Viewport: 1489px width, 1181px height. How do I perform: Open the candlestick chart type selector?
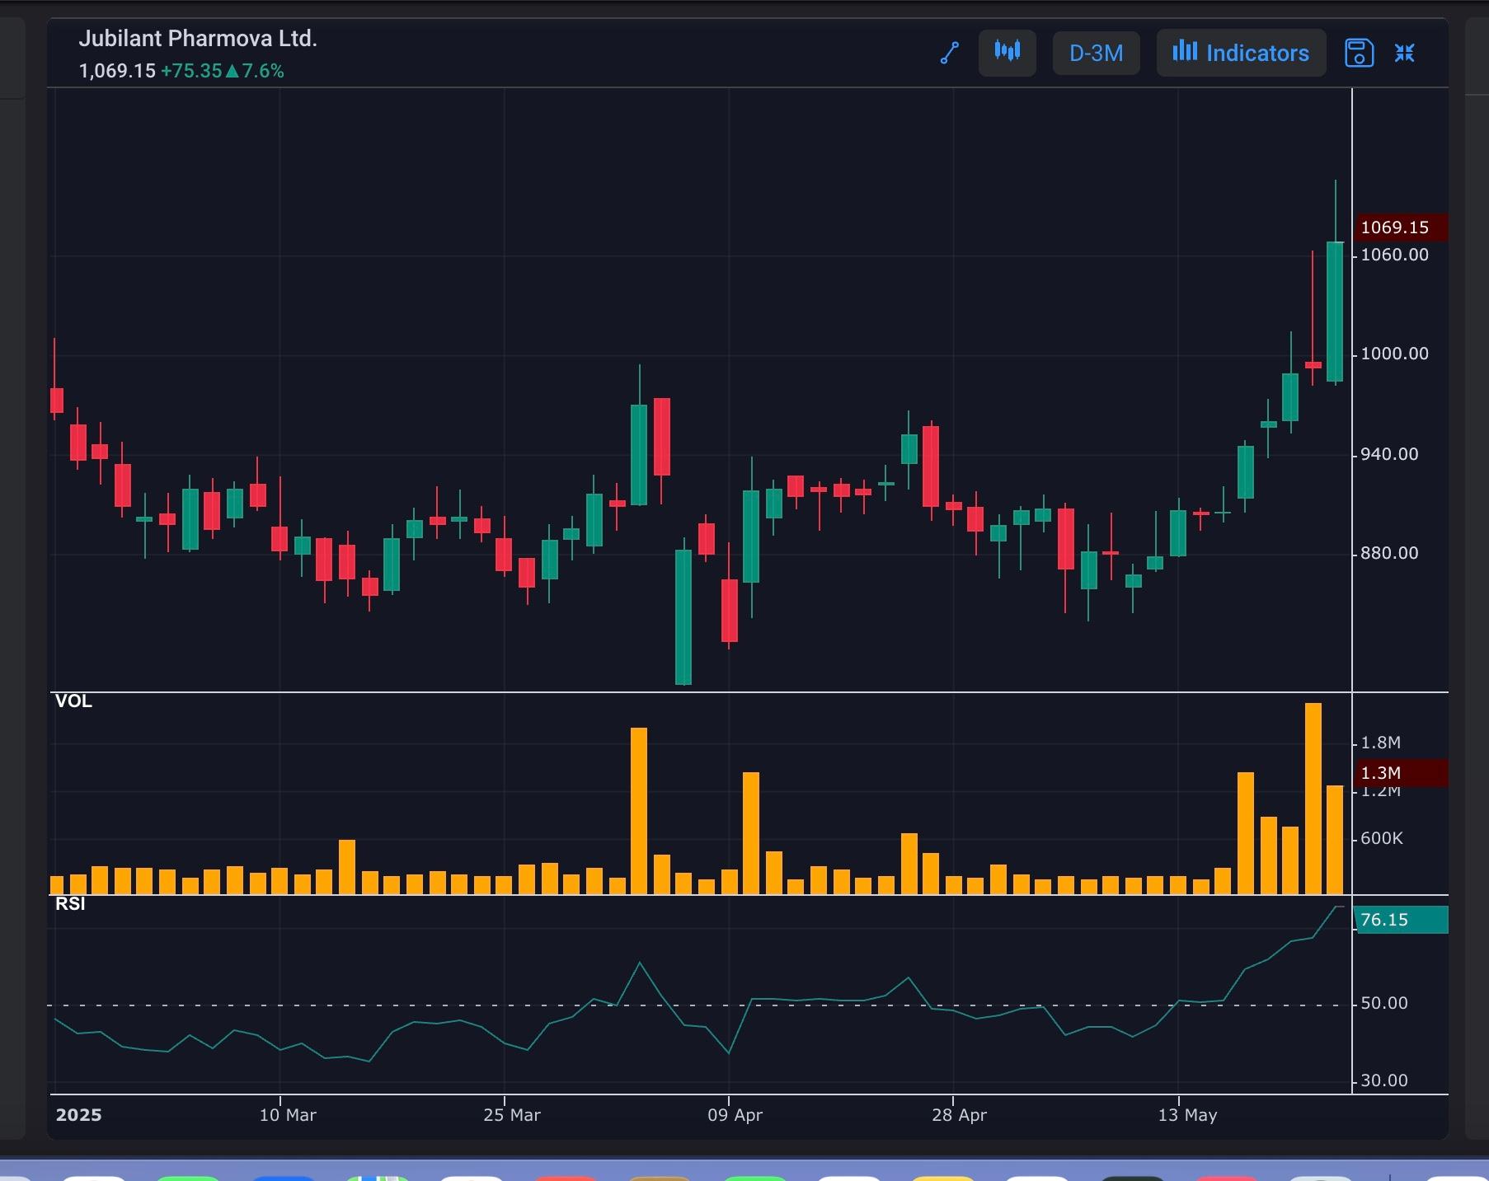click(1007, 53)
